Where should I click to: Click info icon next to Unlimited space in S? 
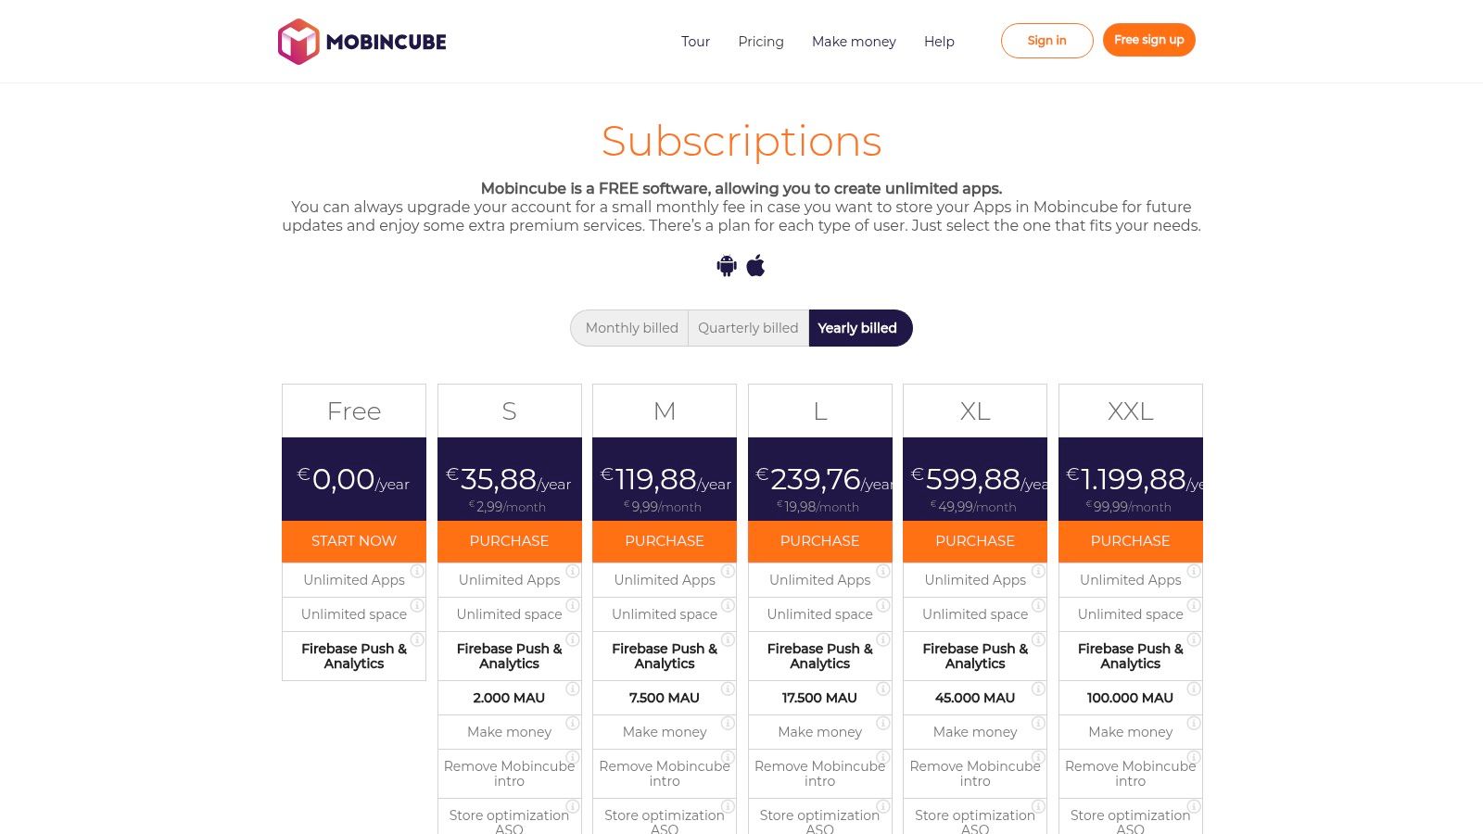(x=574, y=605)
